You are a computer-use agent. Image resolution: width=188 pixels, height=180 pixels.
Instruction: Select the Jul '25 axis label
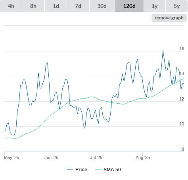96,157
